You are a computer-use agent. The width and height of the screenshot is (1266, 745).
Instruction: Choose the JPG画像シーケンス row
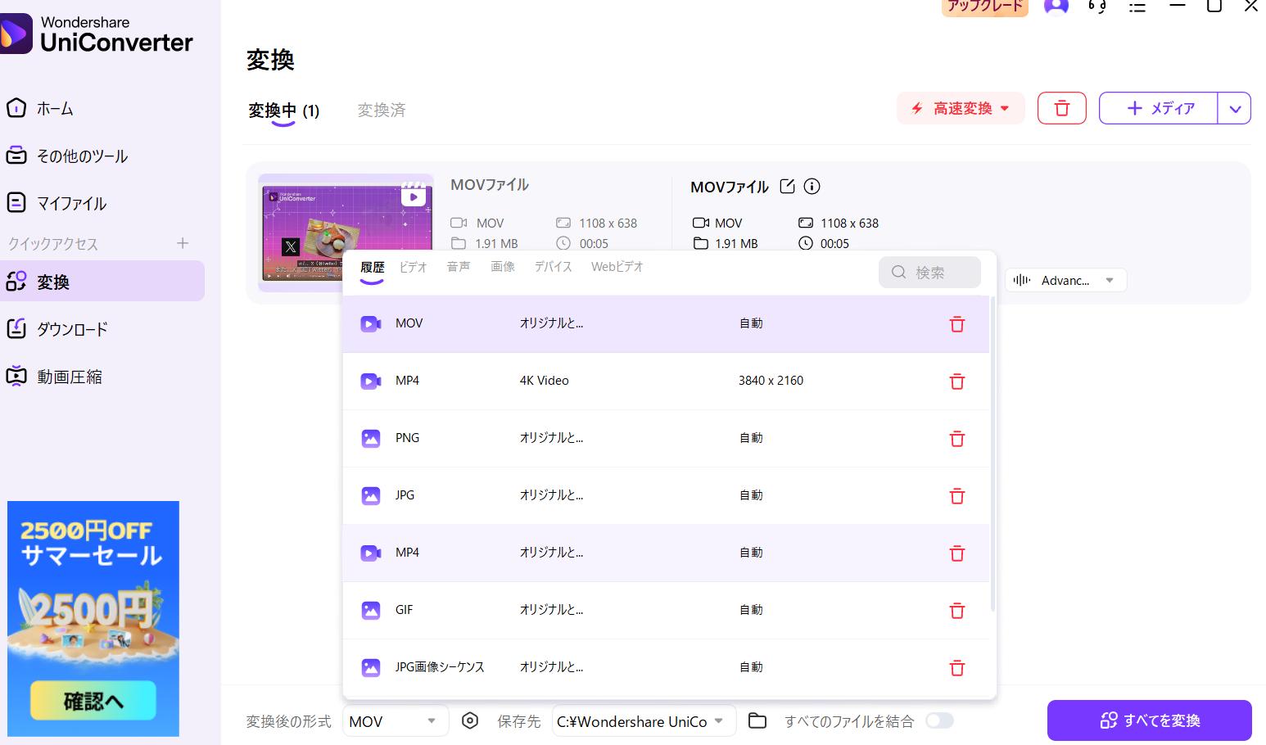click(666, 667)
